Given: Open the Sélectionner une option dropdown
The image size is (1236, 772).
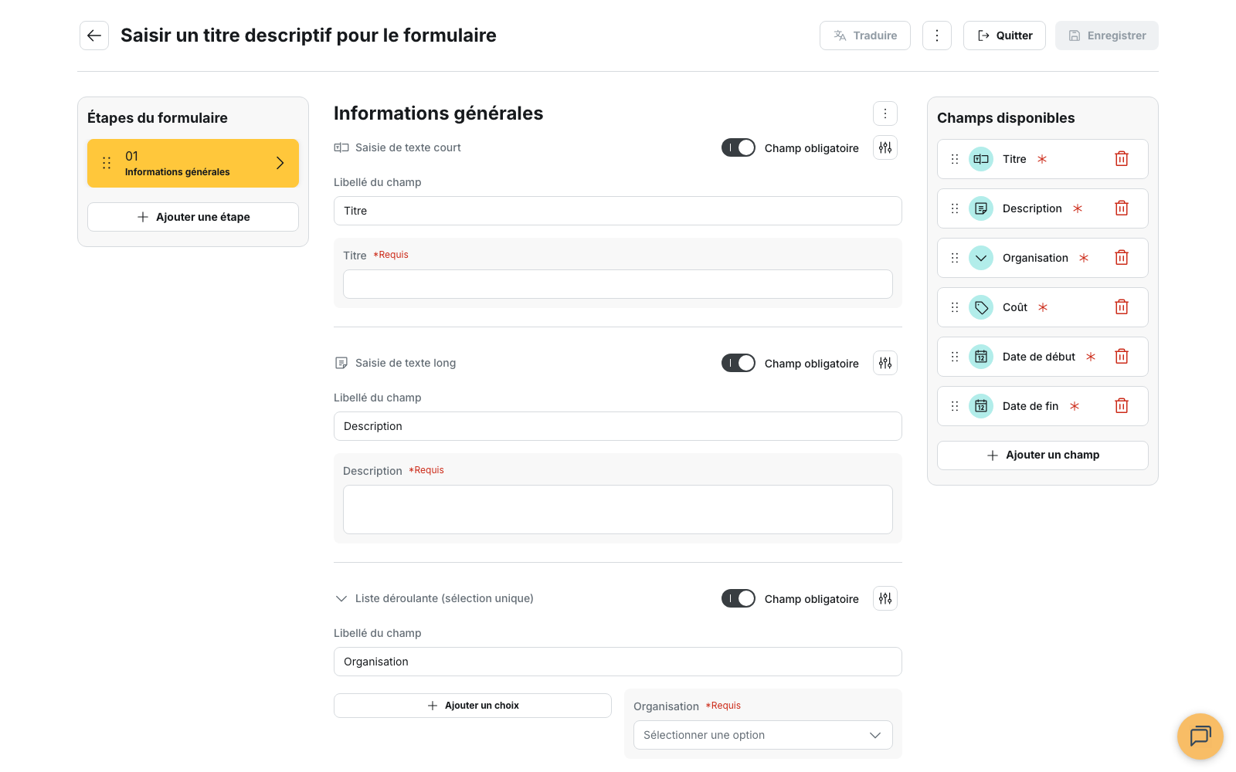Looking at the screenshot, I should tap(763, 735).
